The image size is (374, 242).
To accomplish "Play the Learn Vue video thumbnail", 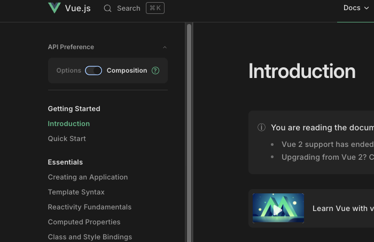I will pyautogui.click(x=278, y=208).
